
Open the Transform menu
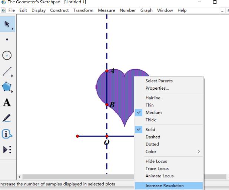coord(83,10)
